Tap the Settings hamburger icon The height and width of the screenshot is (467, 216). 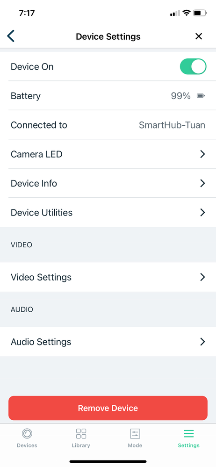tap(188, 433)
